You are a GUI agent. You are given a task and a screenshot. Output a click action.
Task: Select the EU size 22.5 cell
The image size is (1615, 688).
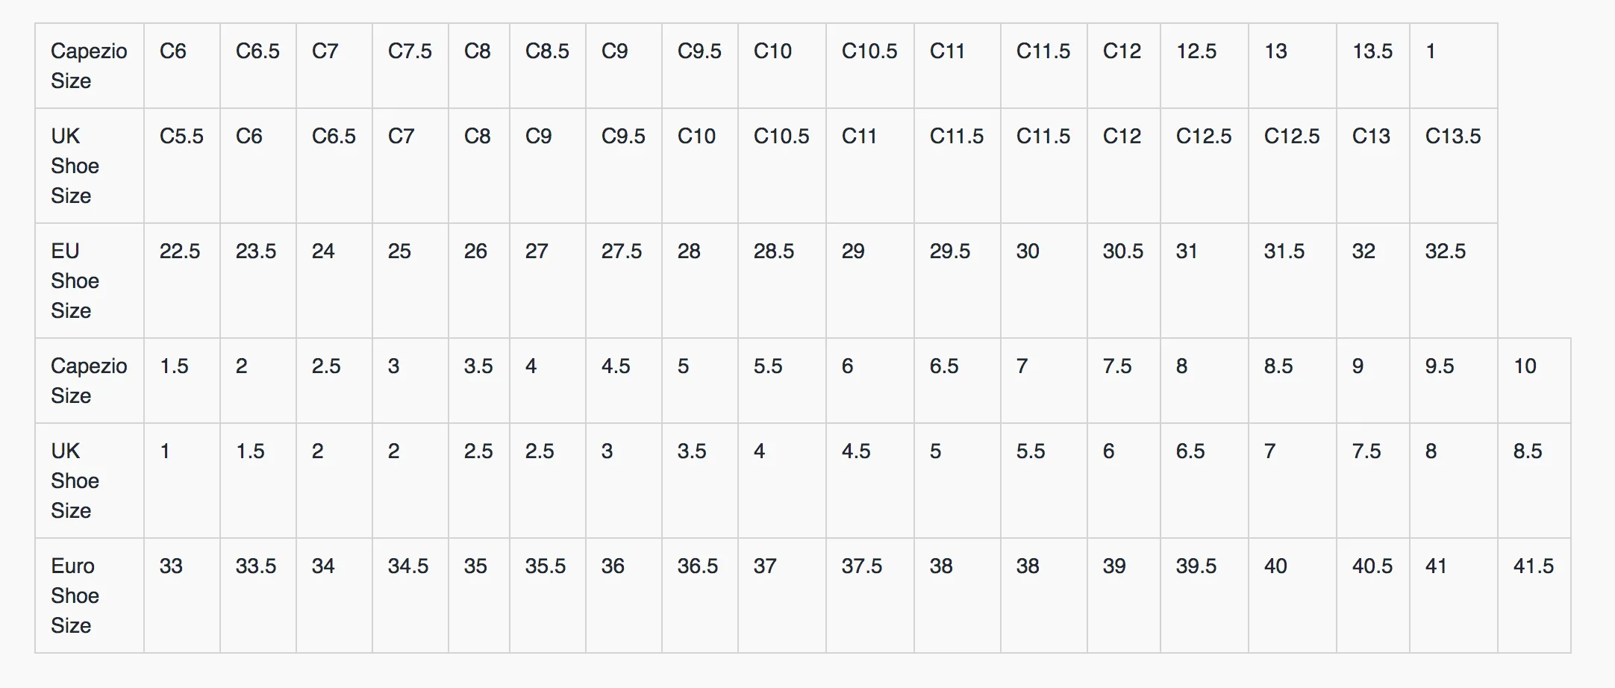181,281
